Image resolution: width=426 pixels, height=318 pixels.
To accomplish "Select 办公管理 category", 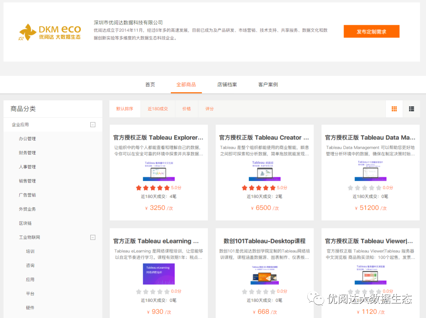I will click(27, 139).
